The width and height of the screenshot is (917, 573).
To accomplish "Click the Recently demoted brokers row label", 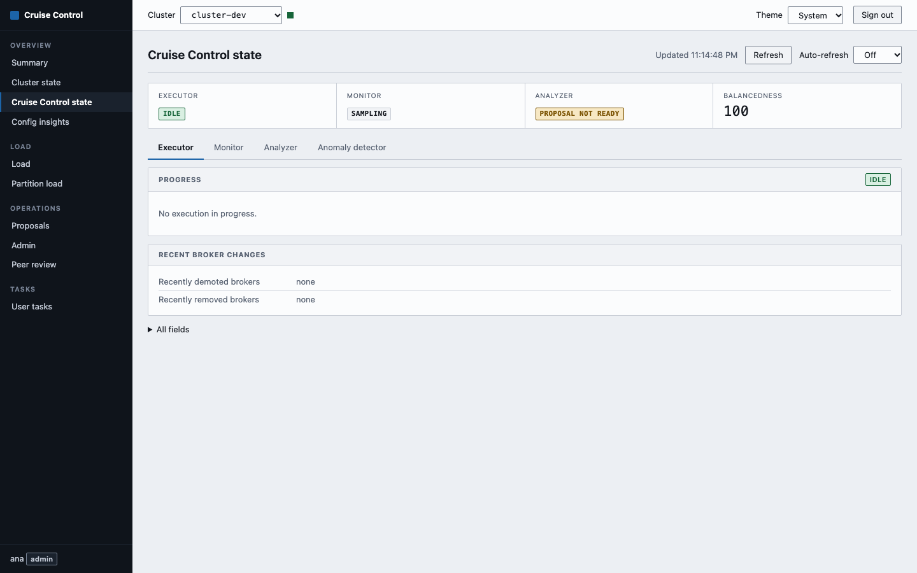I will (x=210, y=282).
